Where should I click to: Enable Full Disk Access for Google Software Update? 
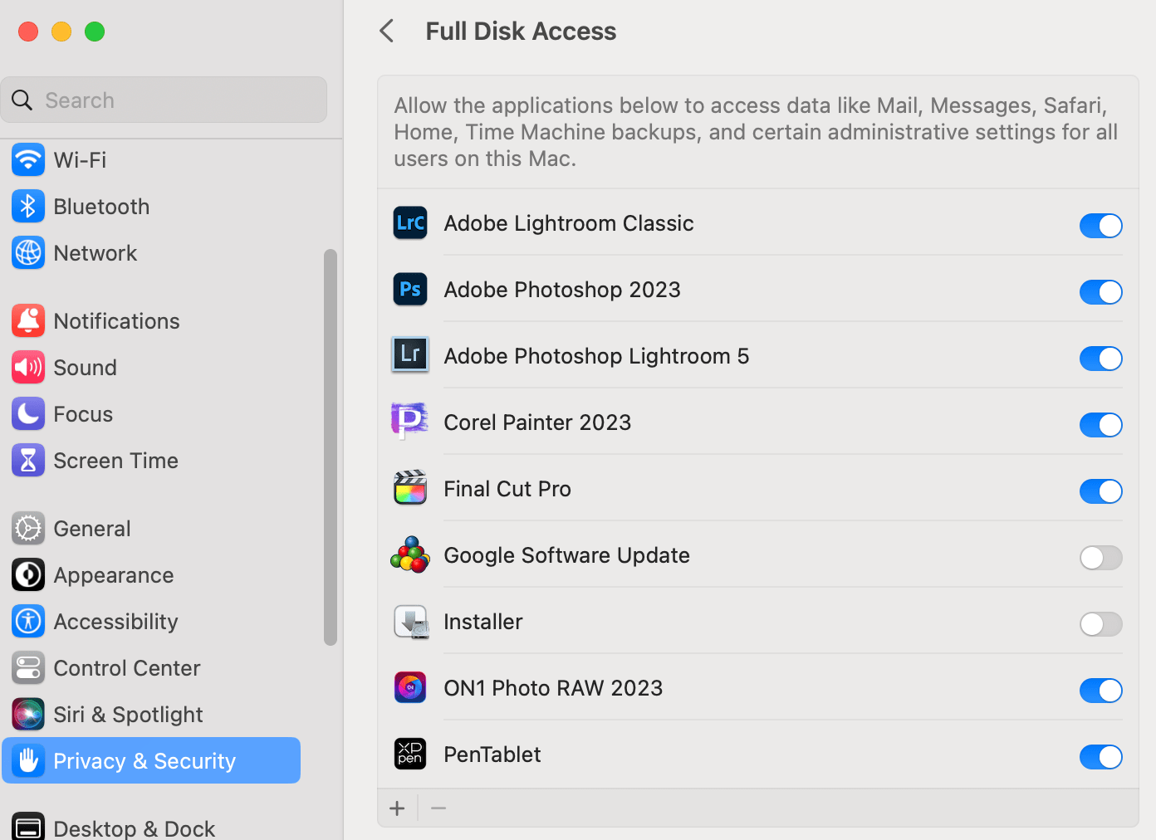(1100, 558)
